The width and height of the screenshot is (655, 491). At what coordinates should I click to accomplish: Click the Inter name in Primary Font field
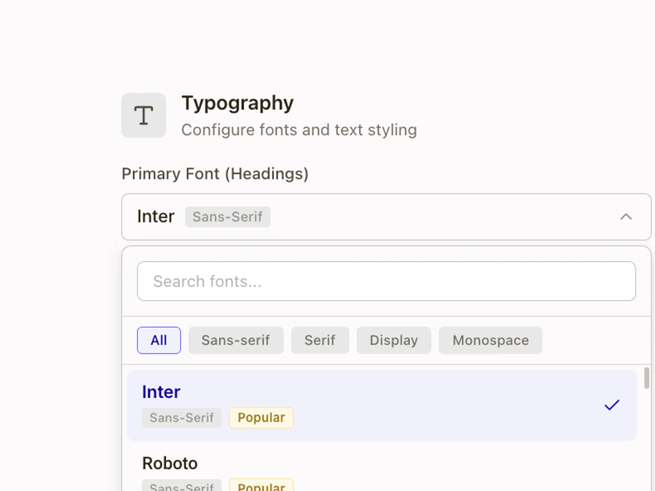[x=156, y=216]
